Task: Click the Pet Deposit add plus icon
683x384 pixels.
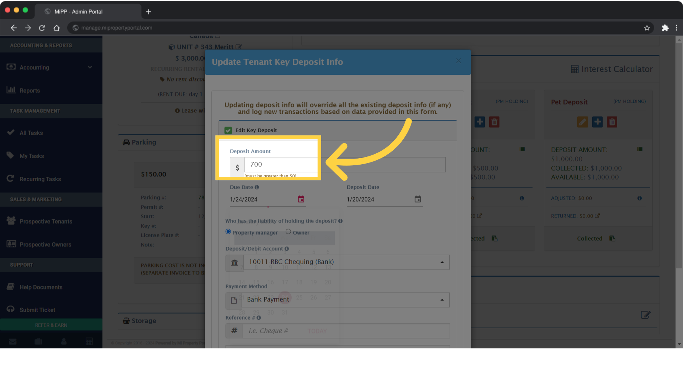Action: point(597,122)
